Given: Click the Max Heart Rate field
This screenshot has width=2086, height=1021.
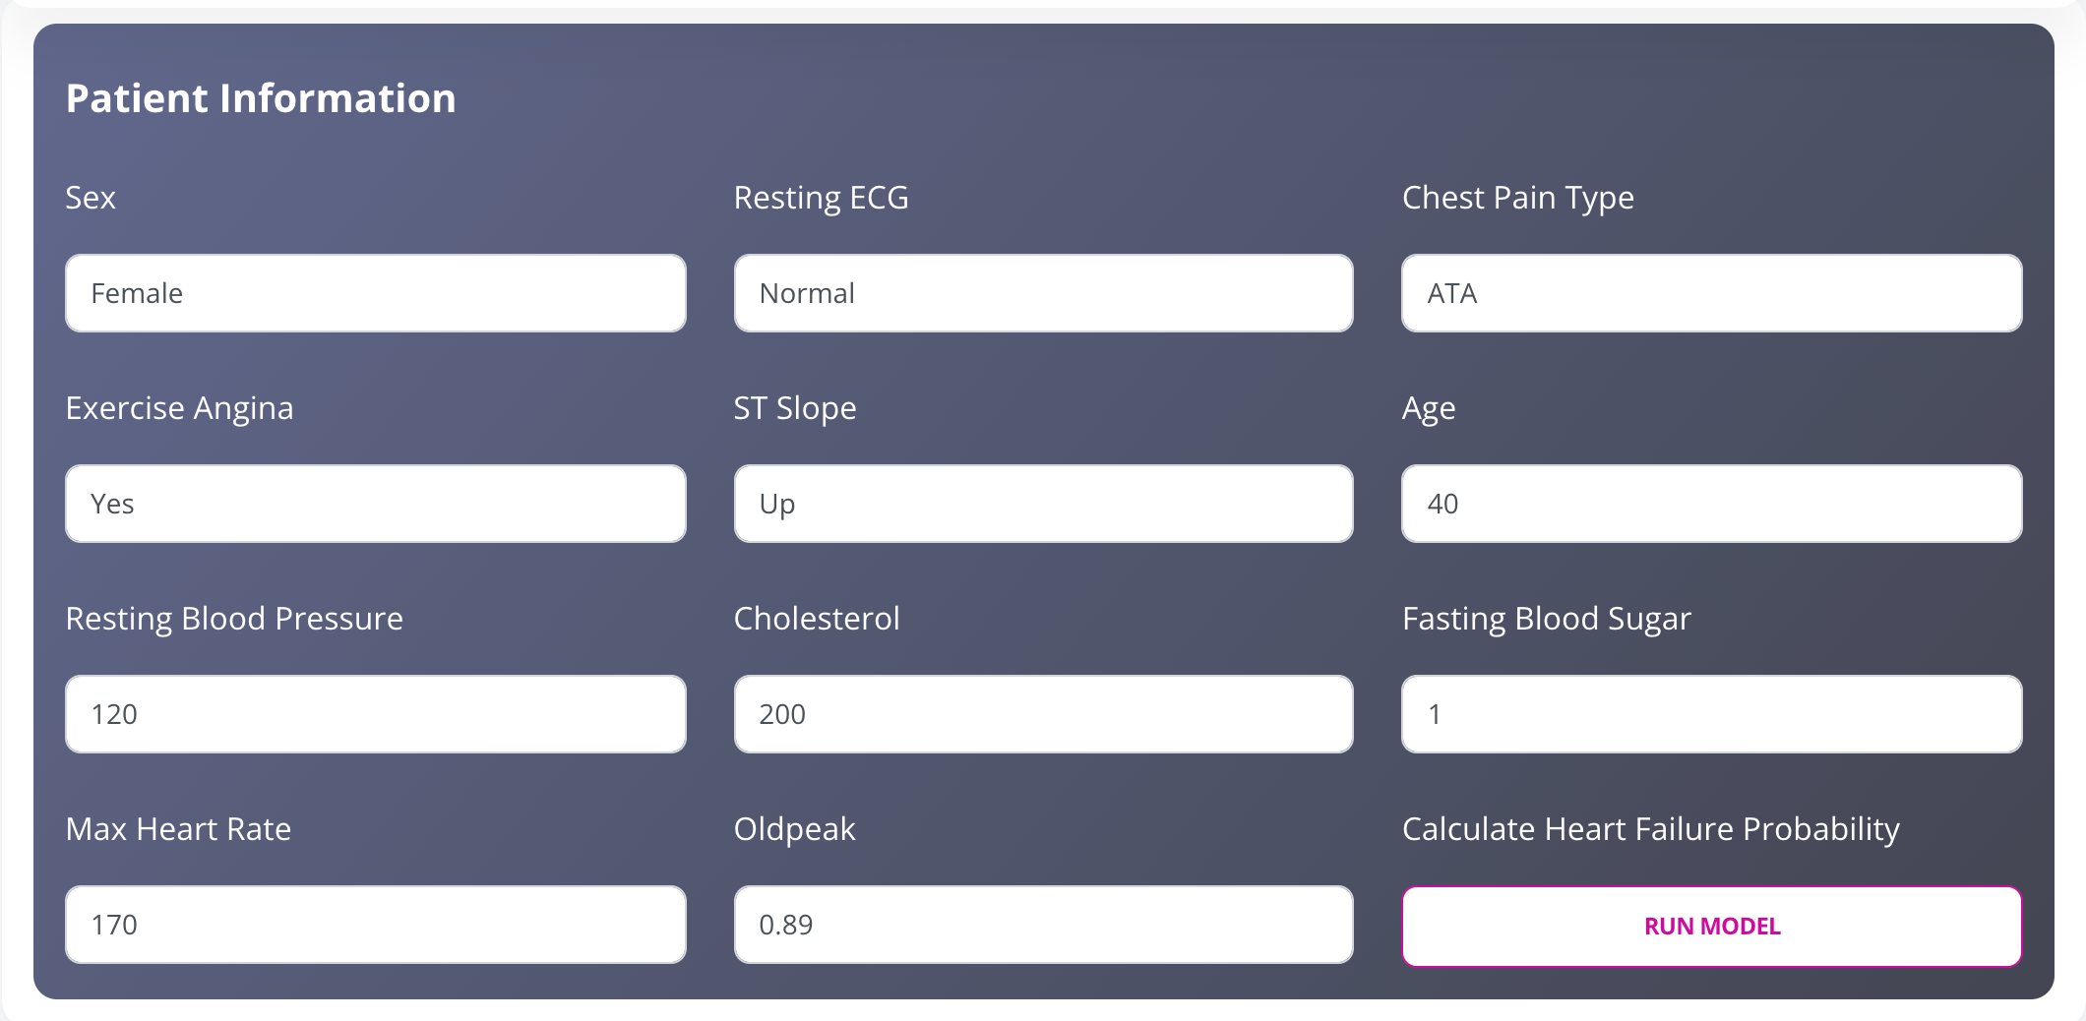Looking at the screenshot, I should [376, 925].
